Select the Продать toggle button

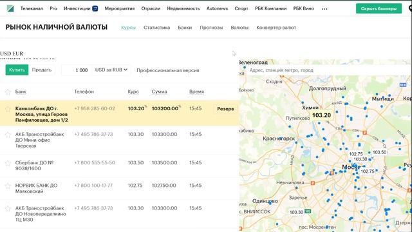pyautogui.click(x=42, y=70)
